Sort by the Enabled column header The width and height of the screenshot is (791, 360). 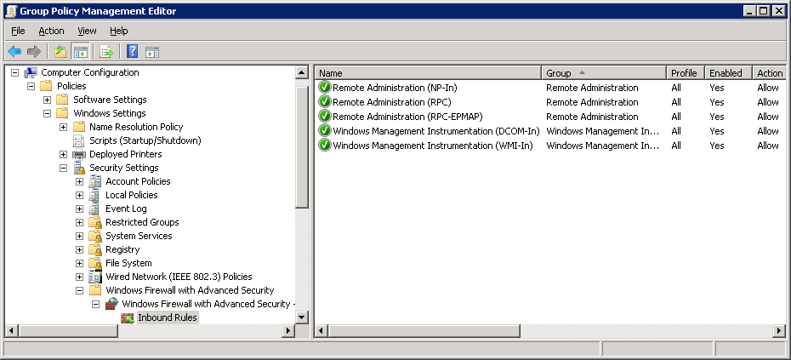point(728,73)
